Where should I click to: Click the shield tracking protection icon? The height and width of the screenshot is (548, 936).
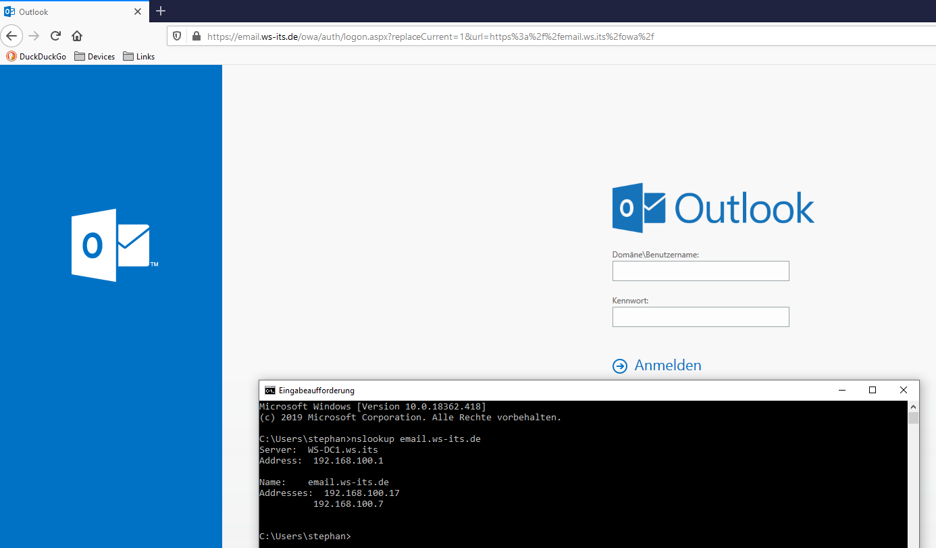(177, 36)
